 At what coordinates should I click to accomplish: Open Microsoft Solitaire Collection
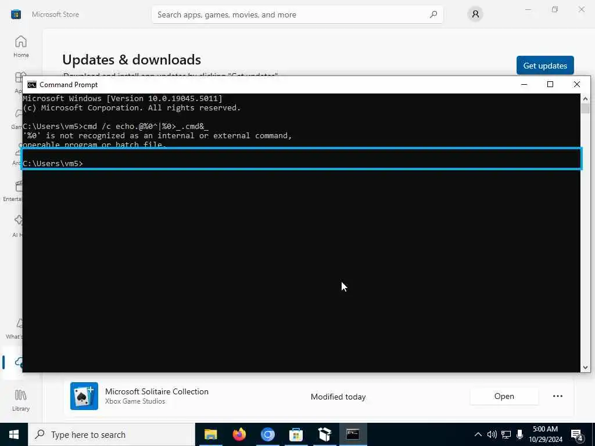coord(504,396)
